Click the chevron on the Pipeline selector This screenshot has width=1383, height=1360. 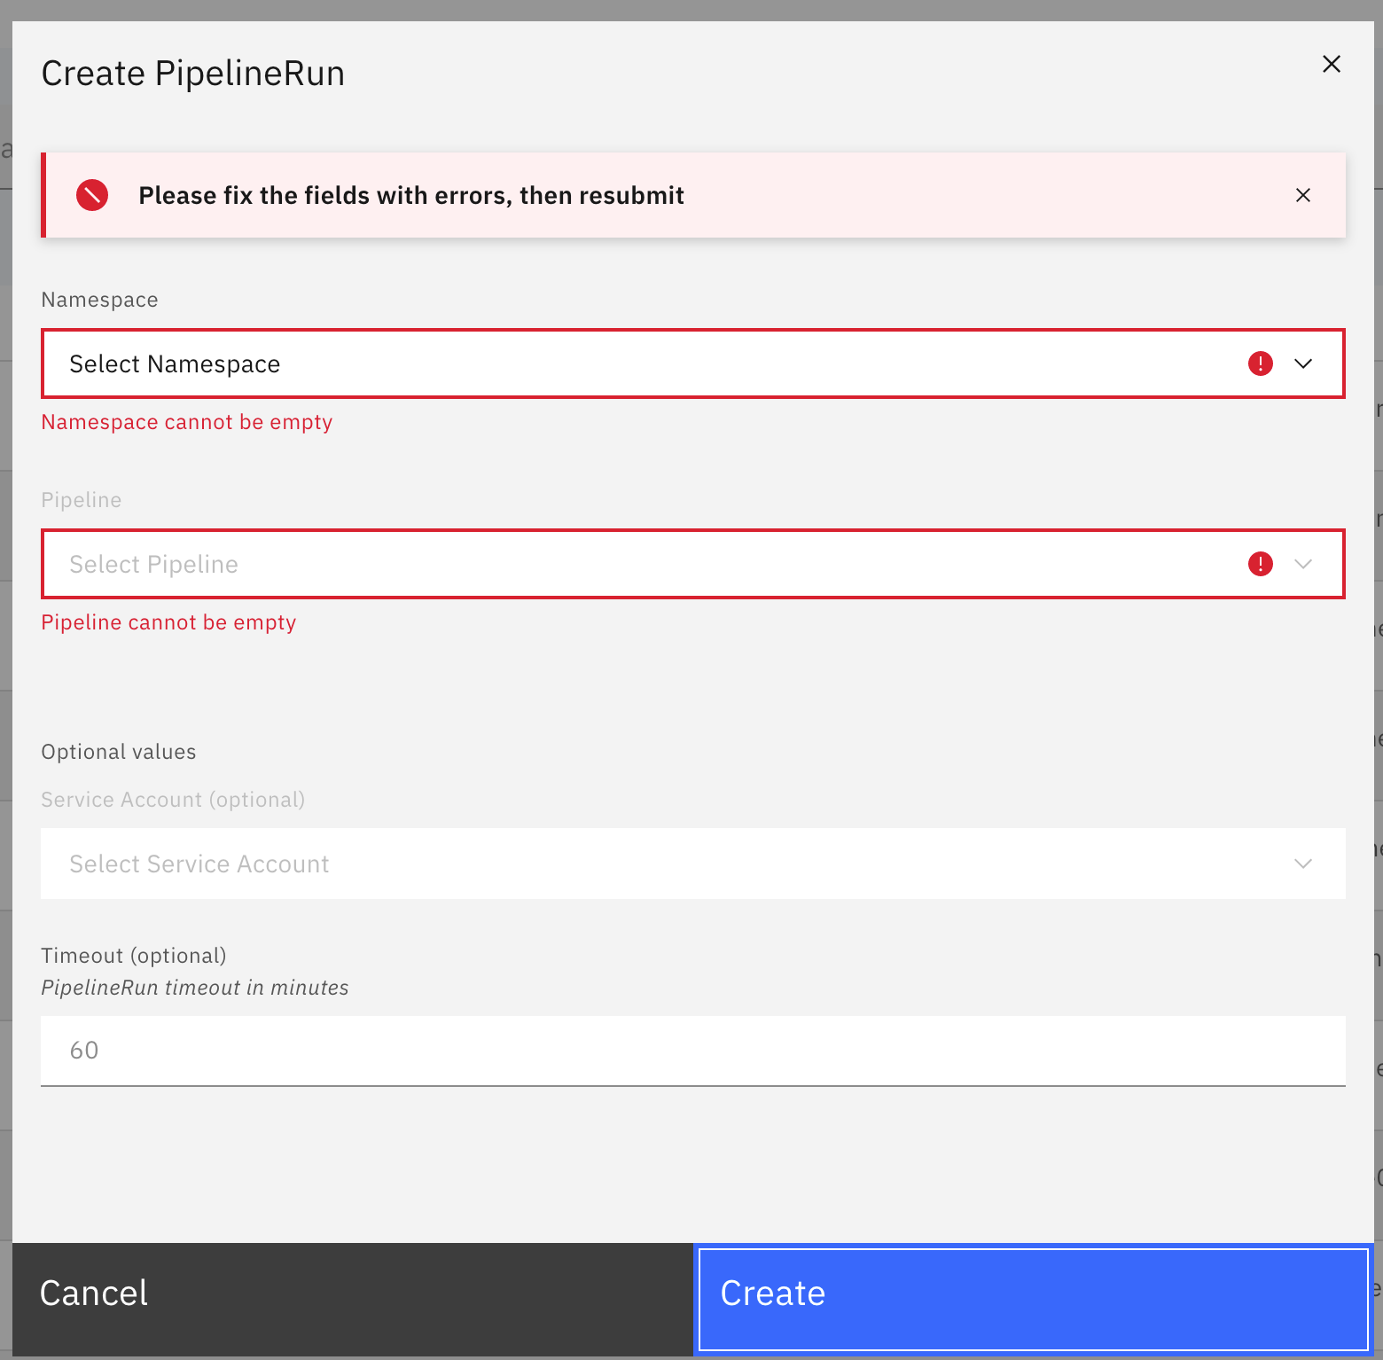(1303, 564)
